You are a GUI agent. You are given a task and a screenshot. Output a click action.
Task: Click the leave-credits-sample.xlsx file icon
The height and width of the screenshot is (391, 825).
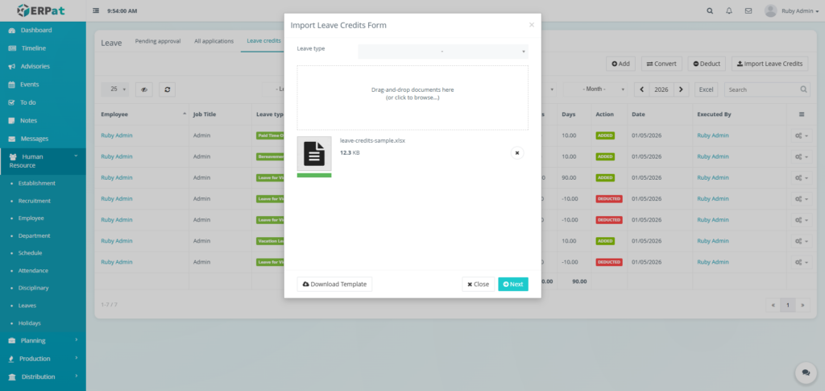(x=314, y=154)
